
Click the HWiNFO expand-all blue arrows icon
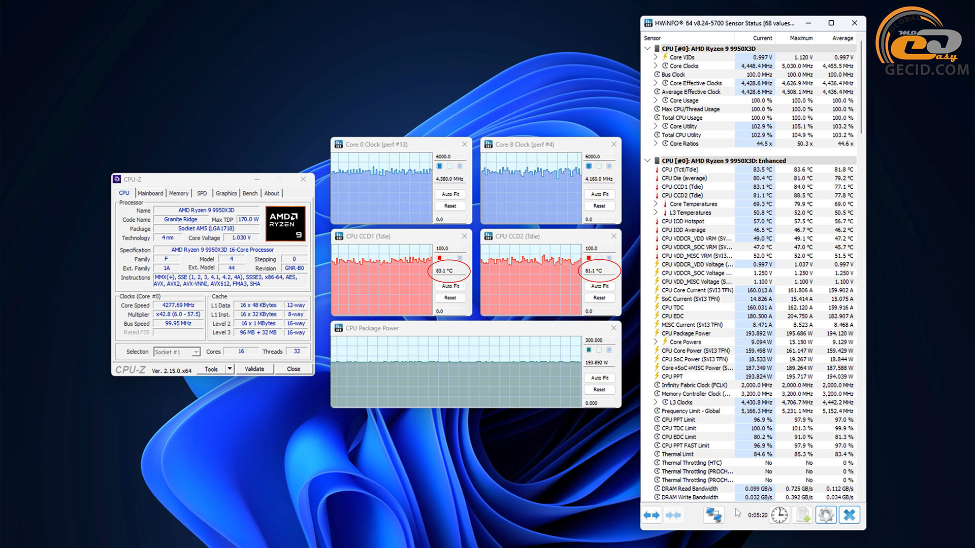click(652, 515)
